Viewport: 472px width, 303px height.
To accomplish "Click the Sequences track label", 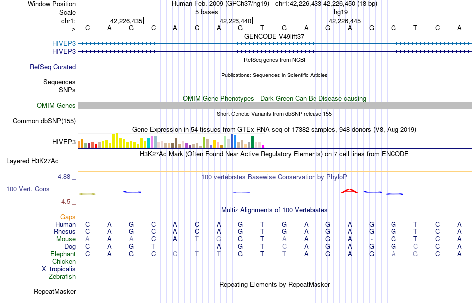I will point(59,82).
